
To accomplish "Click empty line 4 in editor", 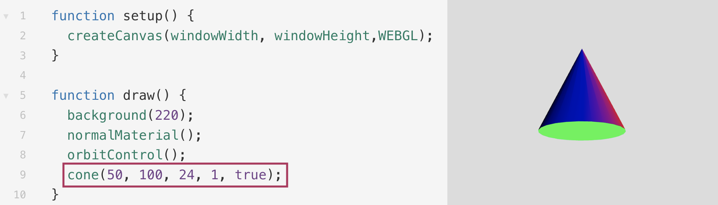I will pos(161,75).
